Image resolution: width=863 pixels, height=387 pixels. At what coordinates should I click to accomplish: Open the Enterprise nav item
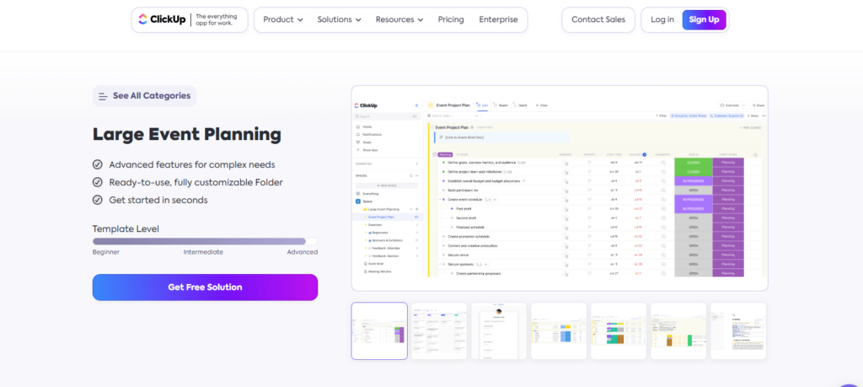pyautogui.click(x=498, y=20)
